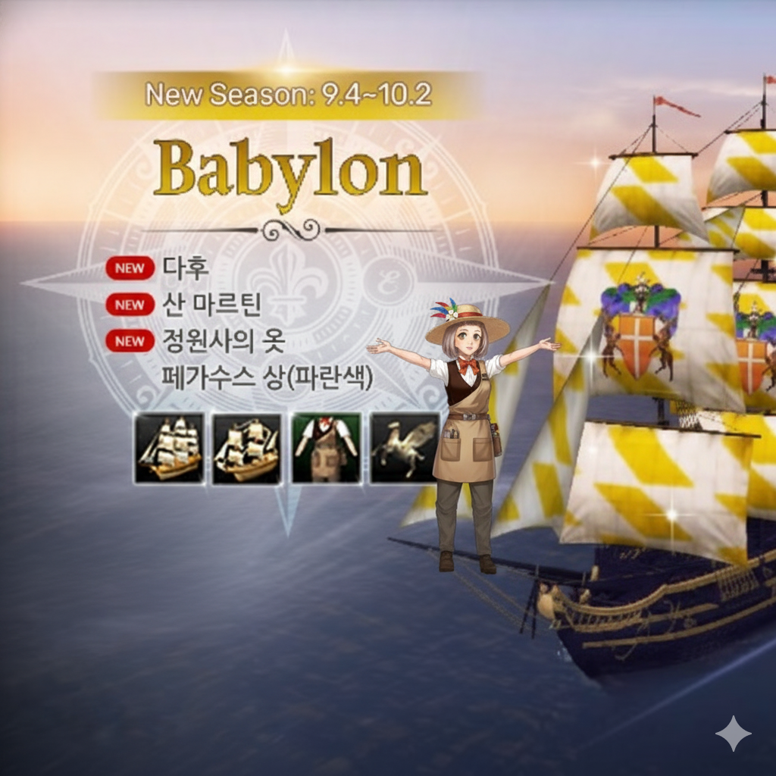Screen dimensions: 776x776
Task: Select the second sailing ship icon
Action: pos(247,449)
